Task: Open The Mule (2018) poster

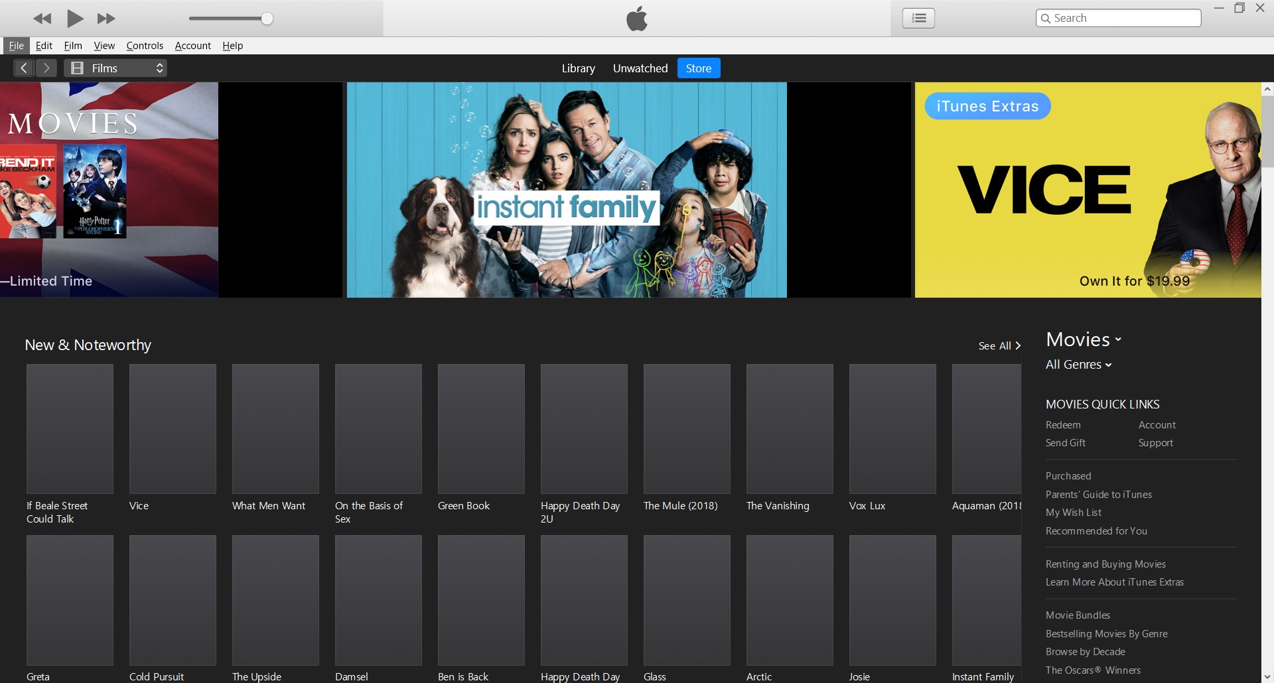Action: (x=687, y=429)
